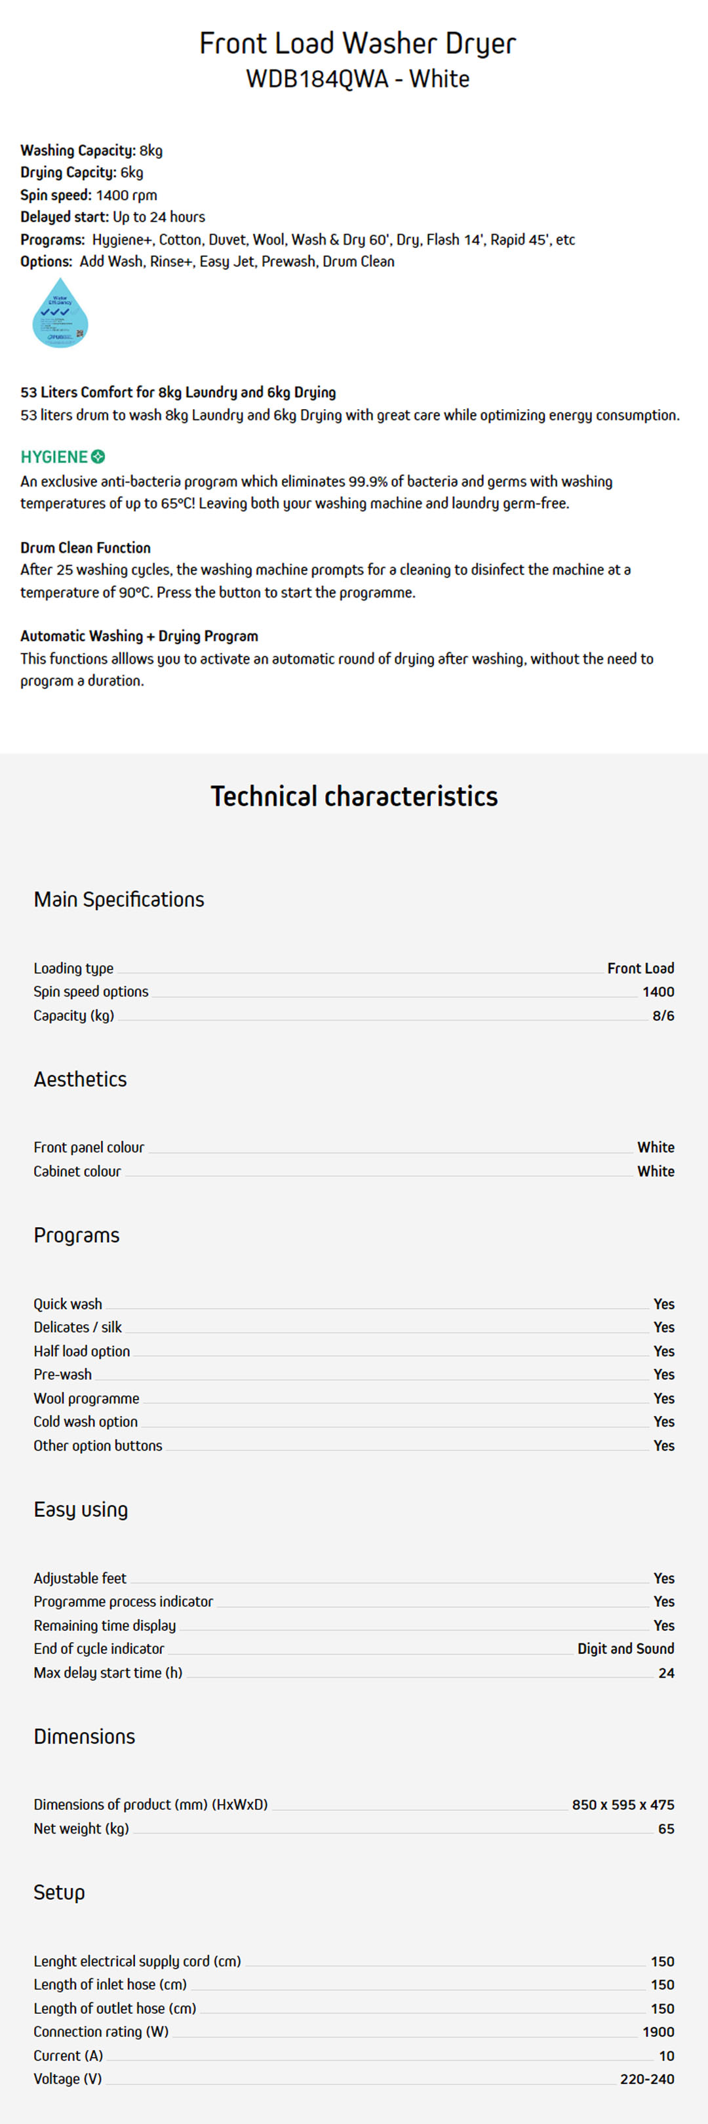Click the 850 x 595 x 475 dimensions value

(x=623, y=1804)
